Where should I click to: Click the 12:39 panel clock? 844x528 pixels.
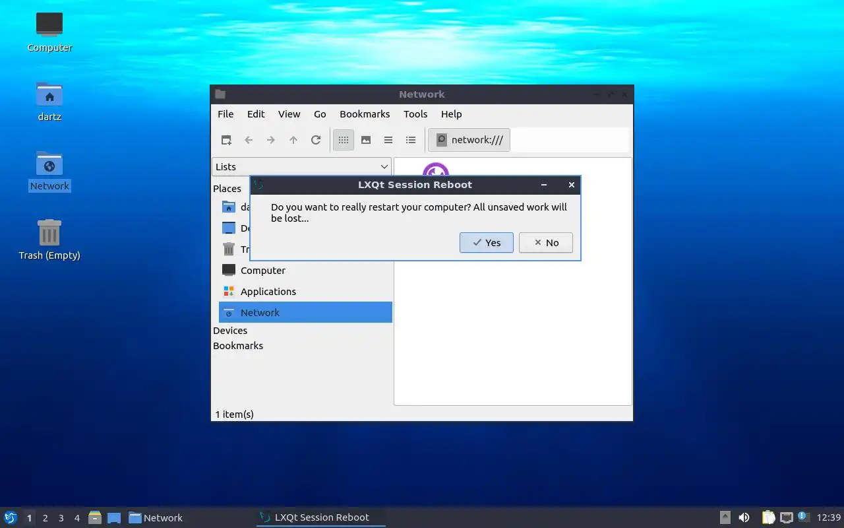[x=829, y=517]
